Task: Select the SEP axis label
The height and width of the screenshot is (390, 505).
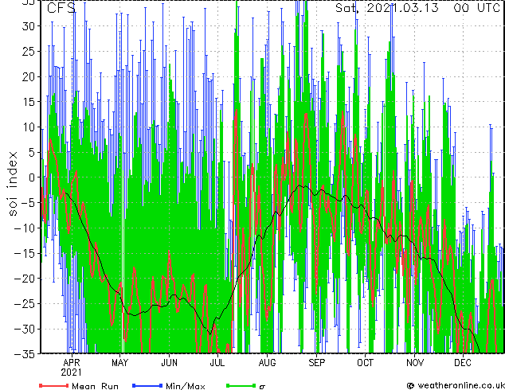Action: (x=316, y=363)
